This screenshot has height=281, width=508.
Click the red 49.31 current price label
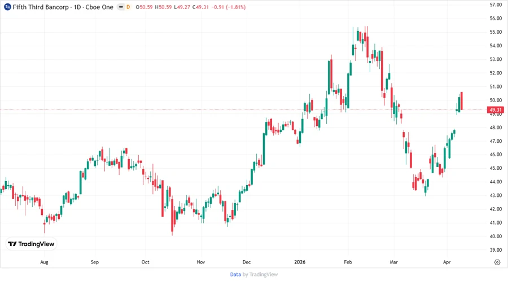(x=496, y=110)
